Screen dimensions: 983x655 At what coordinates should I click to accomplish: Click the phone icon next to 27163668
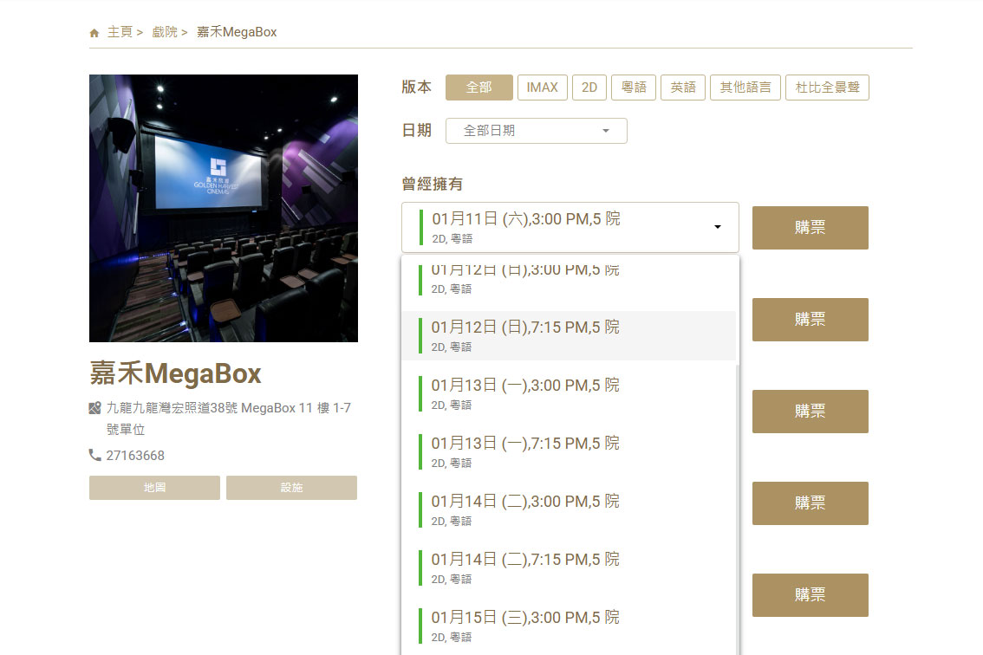[95, 455]
